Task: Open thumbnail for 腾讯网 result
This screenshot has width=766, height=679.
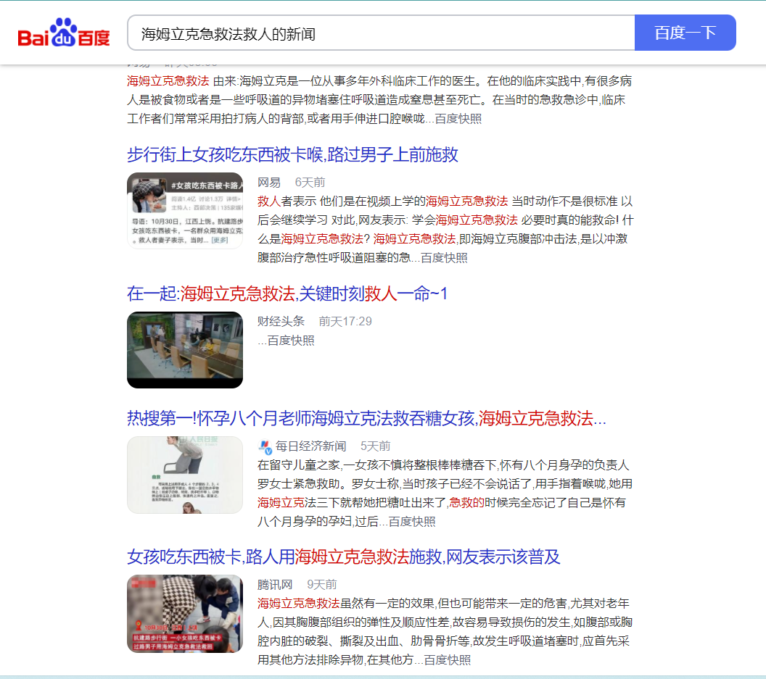Action: point(185,614)
